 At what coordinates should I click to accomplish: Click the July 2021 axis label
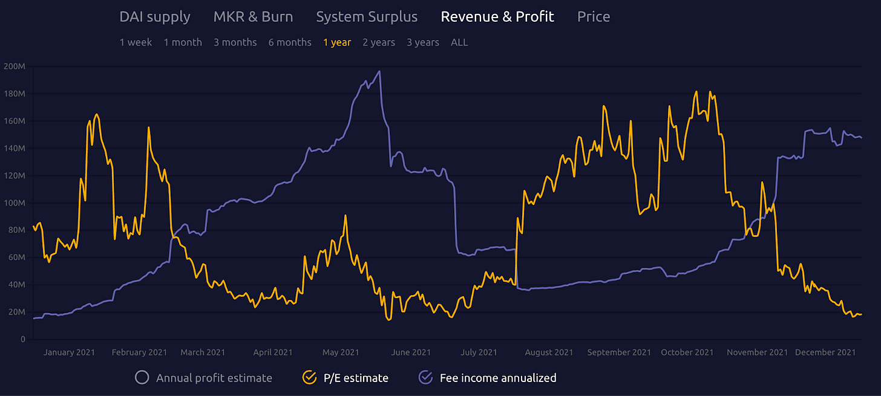point(479,352)
